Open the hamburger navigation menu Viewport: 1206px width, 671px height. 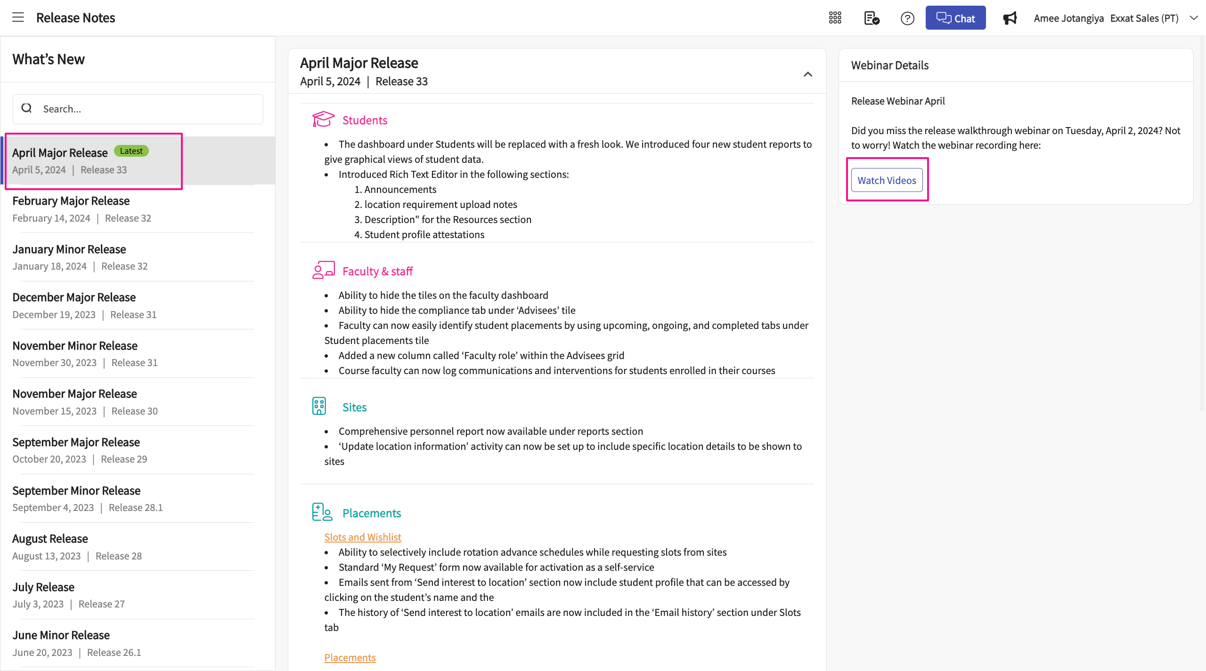click(18, 17)
